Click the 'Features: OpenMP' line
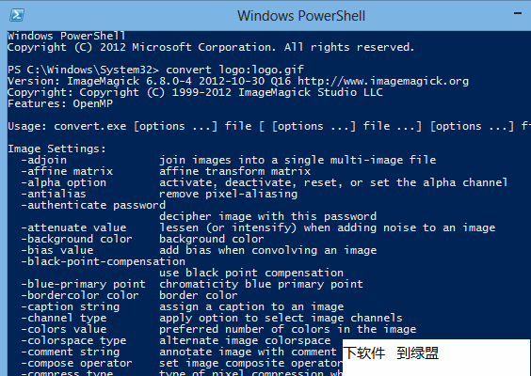Image resolution: width=531 pixels, height=376 pixels. coord(60,103)
